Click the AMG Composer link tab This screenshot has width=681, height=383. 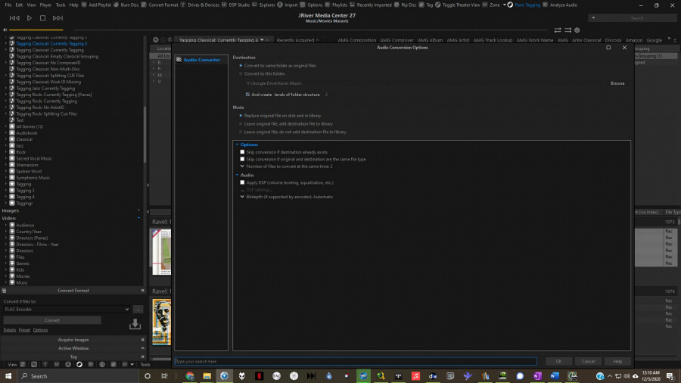(x=396, y=40)
